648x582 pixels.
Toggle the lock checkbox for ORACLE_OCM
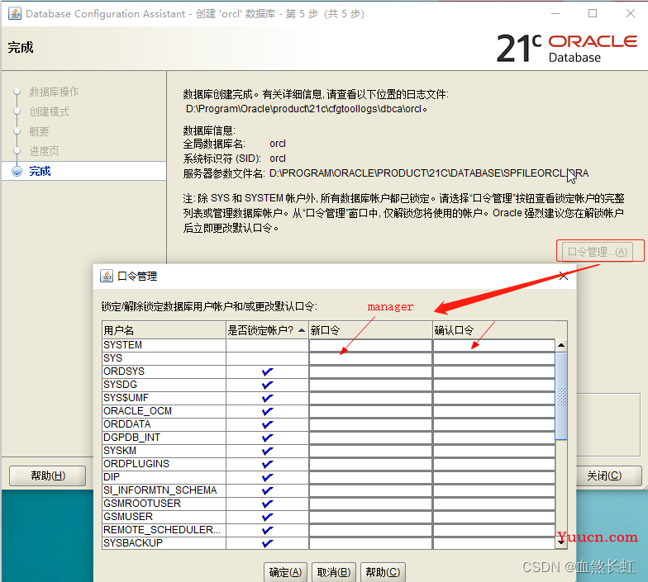tap(268, 411)
